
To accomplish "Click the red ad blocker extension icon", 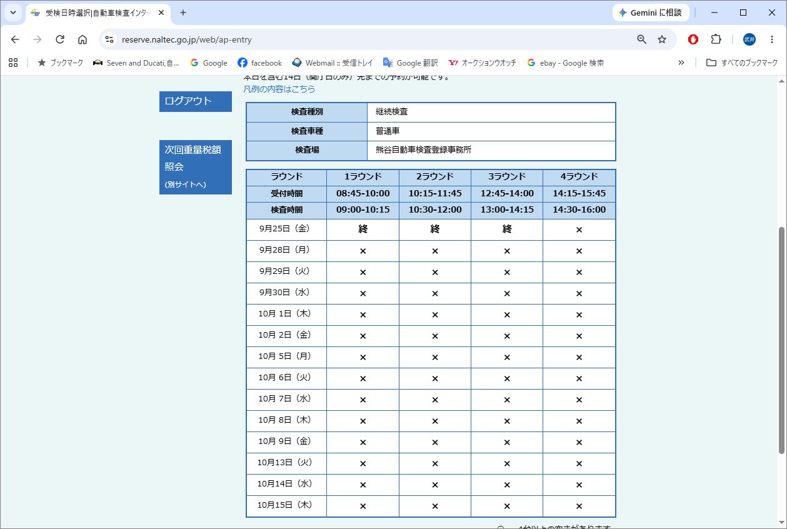I will [x=693, y=39].
